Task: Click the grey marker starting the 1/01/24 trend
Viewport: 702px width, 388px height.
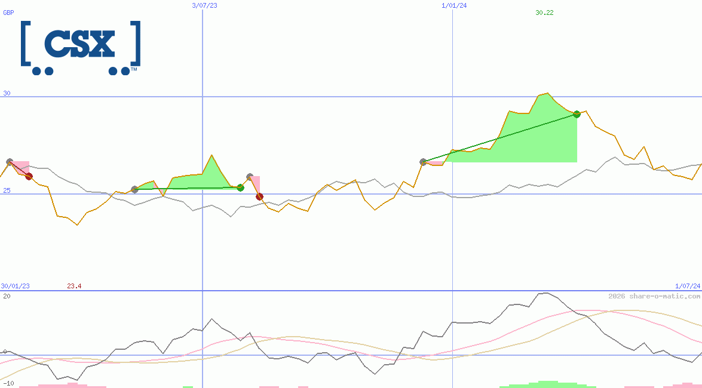Action: pos(422,160)
